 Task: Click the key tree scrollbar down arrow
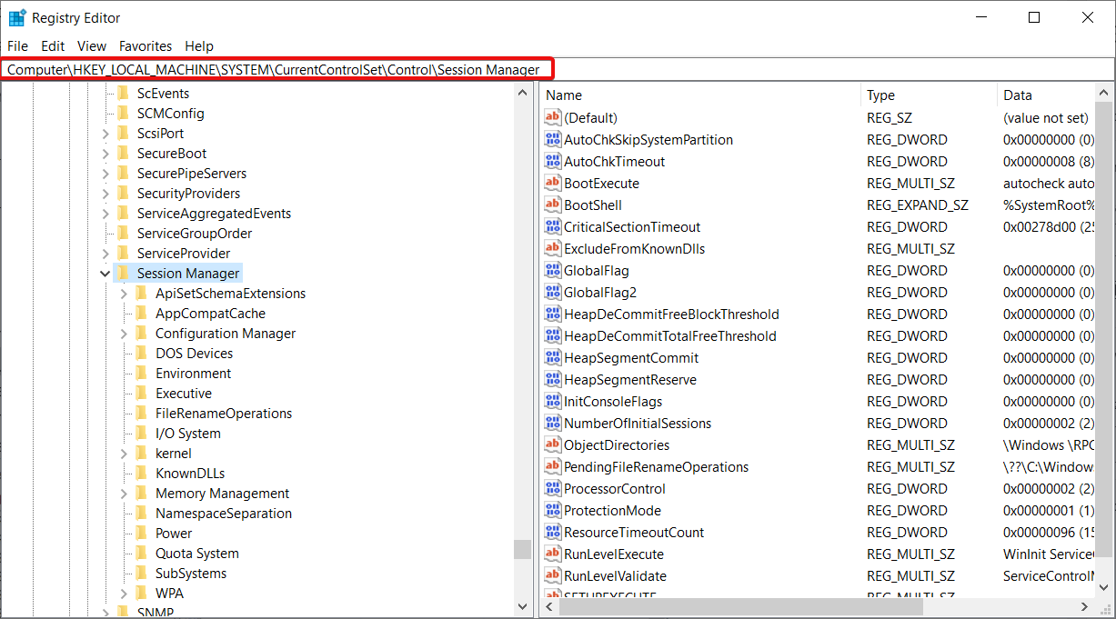click(522, 606)
